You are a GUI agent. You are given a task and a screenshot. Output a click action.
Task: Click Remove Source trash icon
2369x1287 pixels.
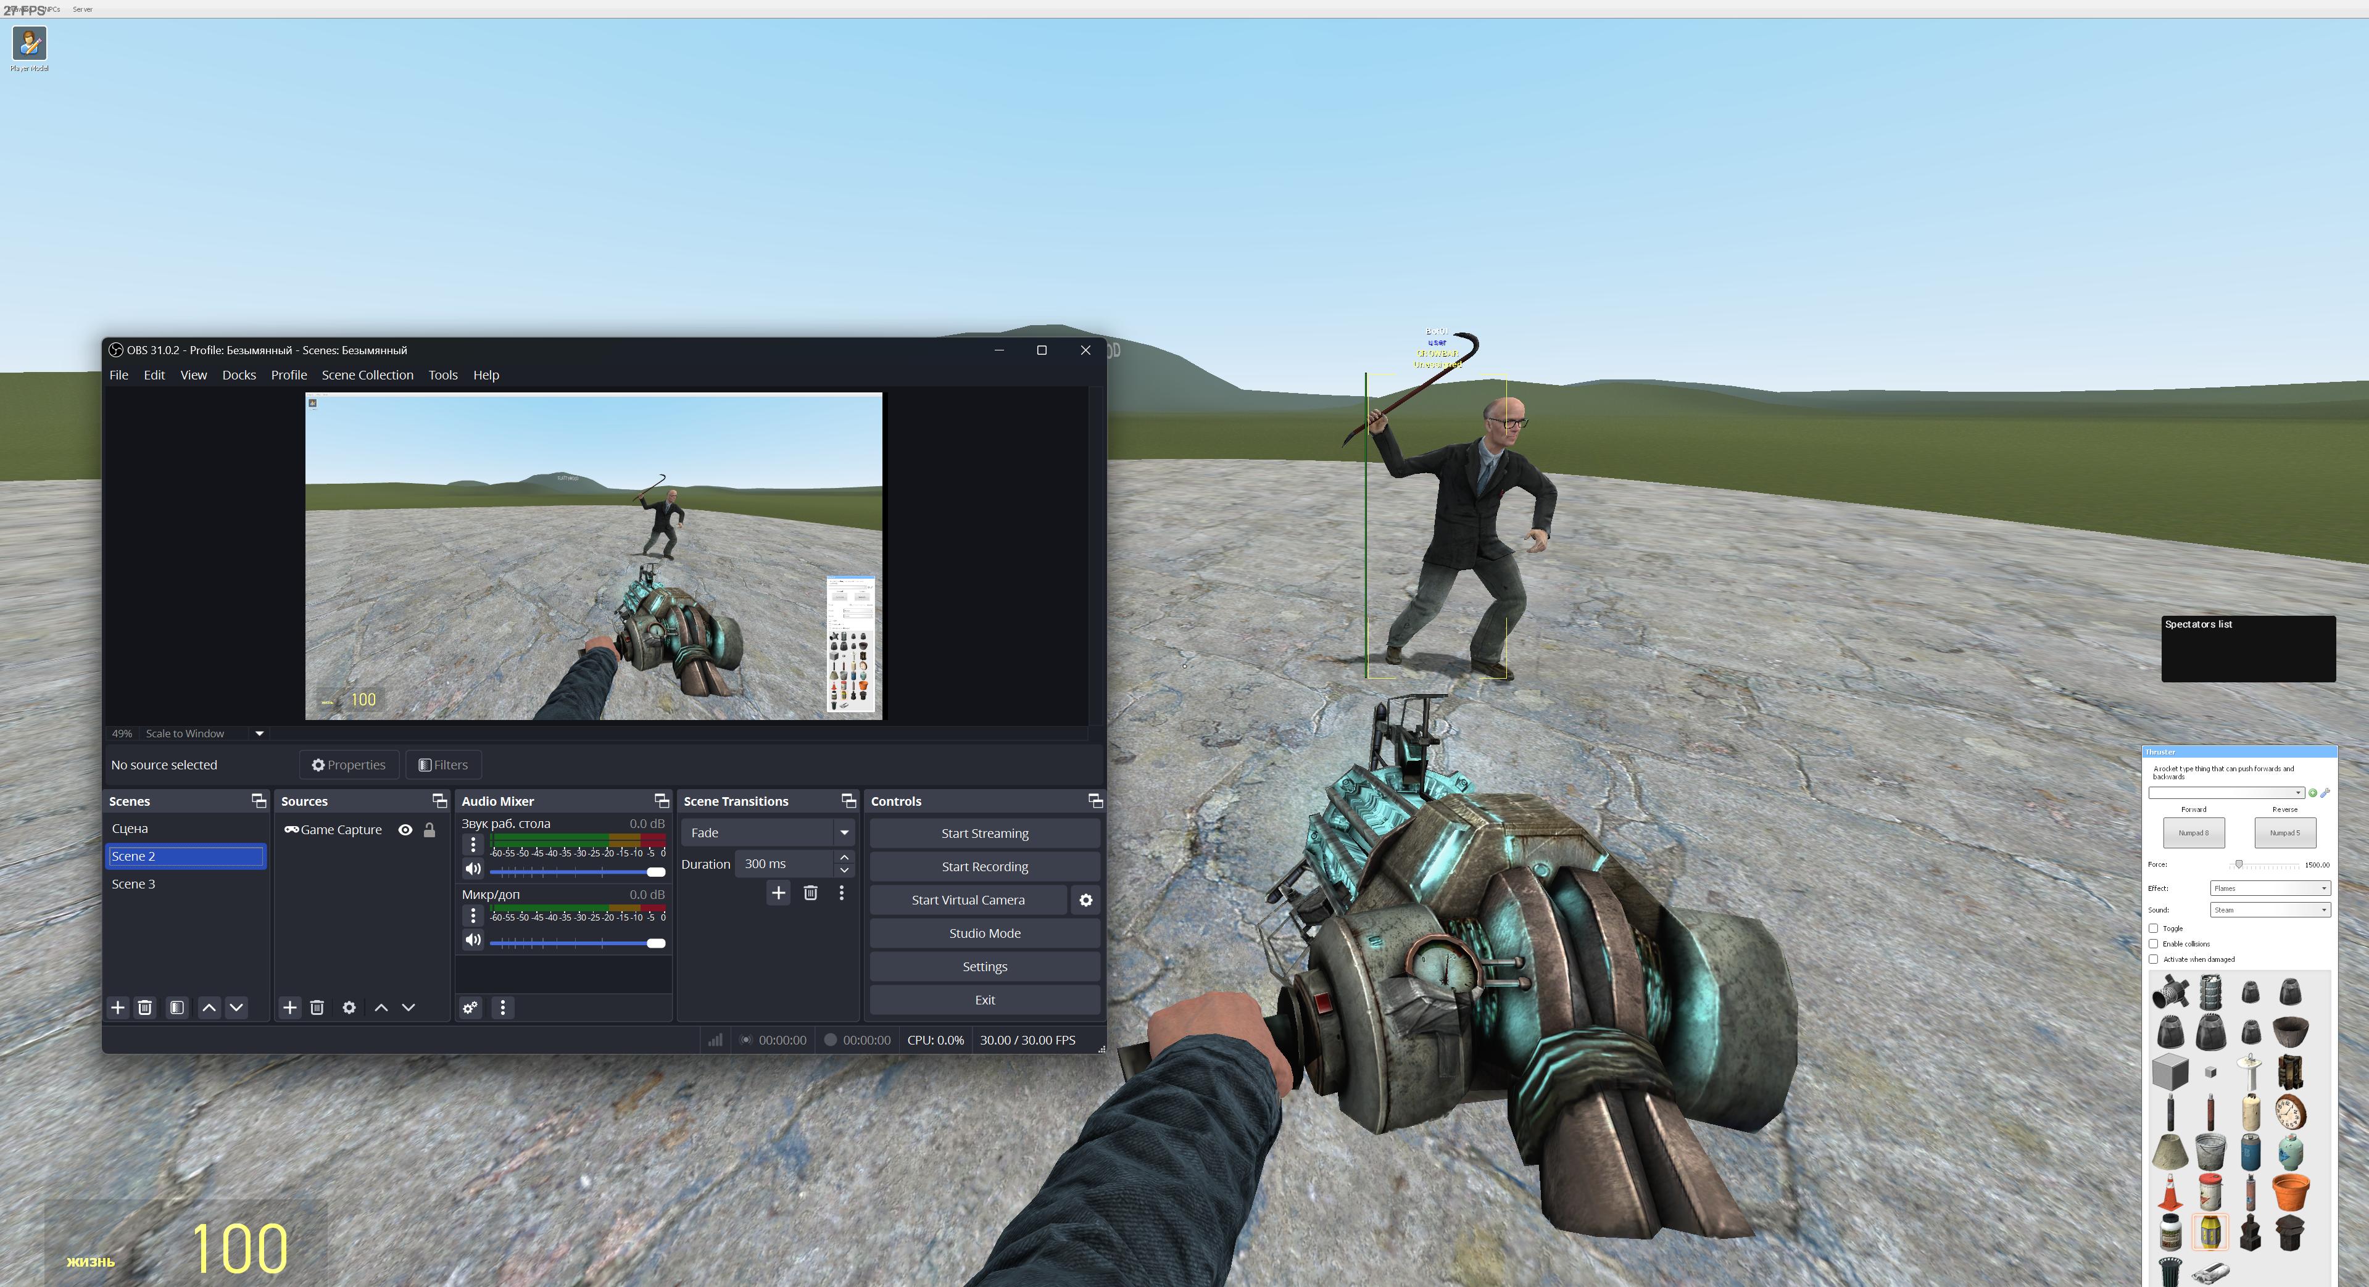coord(317,1008)
